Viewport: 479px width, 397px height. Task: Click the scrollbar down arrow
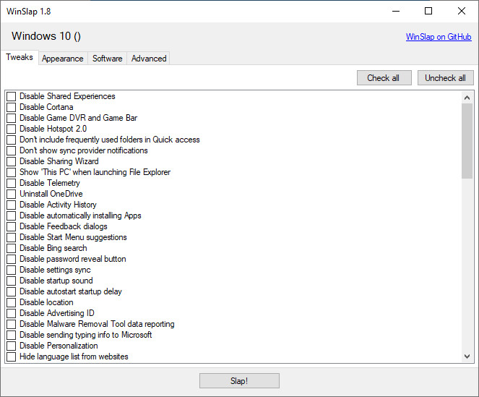(x=467, y=357)
